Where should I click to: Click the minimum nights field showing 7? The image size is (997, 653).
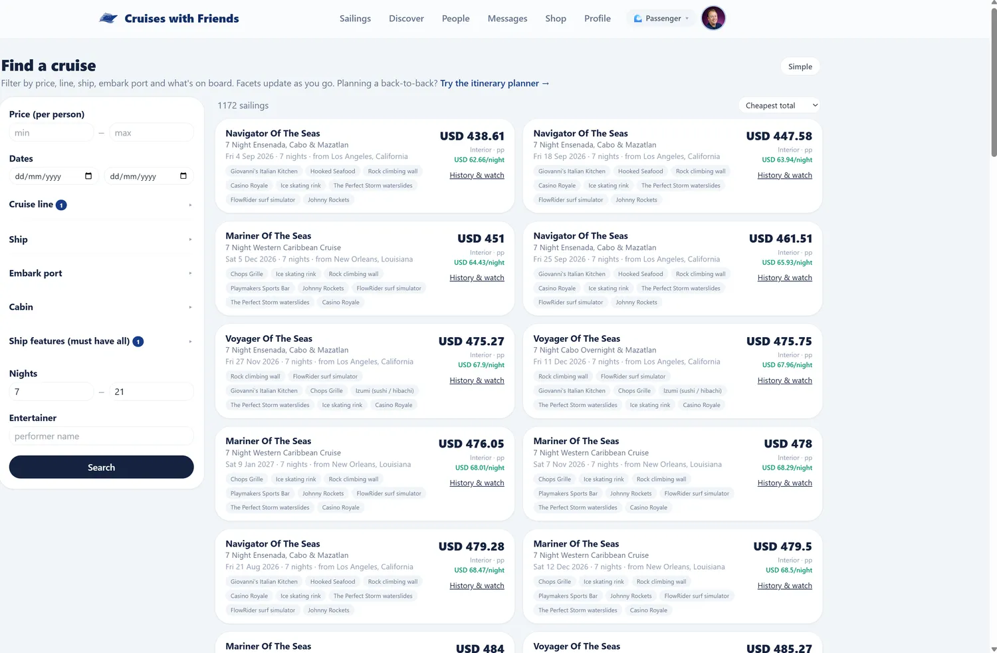pyautogui.click(x=51, y=392)
